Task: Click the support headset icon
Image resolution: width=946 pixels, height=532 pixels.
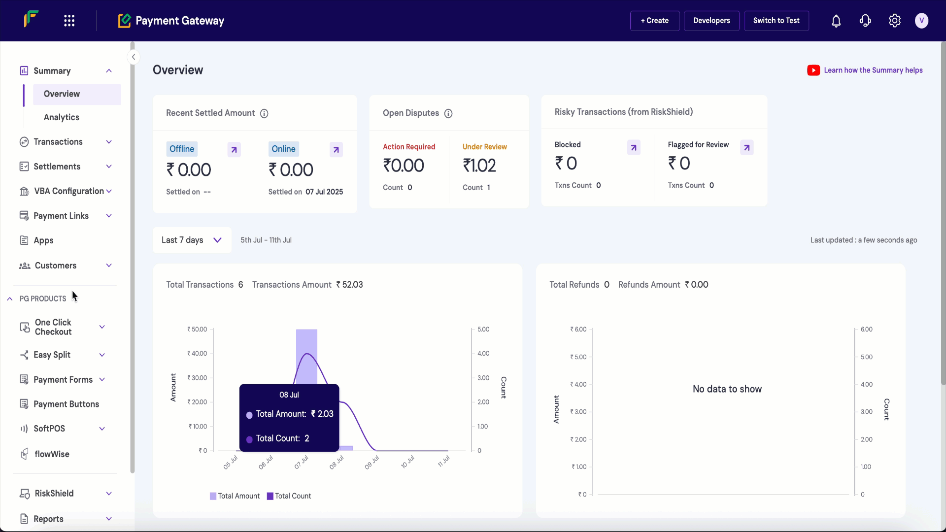Action: coord(865,21)
